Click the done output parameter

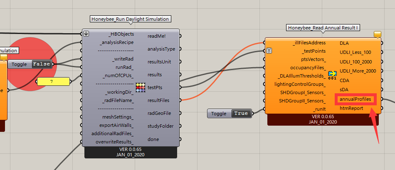(153, 139)
